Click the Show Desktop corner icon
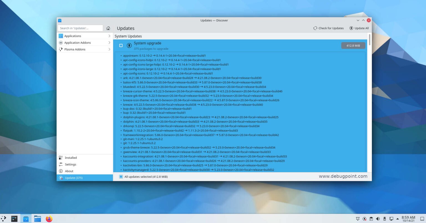The width and height of the screenshot is (426, 223). (422, 219)
